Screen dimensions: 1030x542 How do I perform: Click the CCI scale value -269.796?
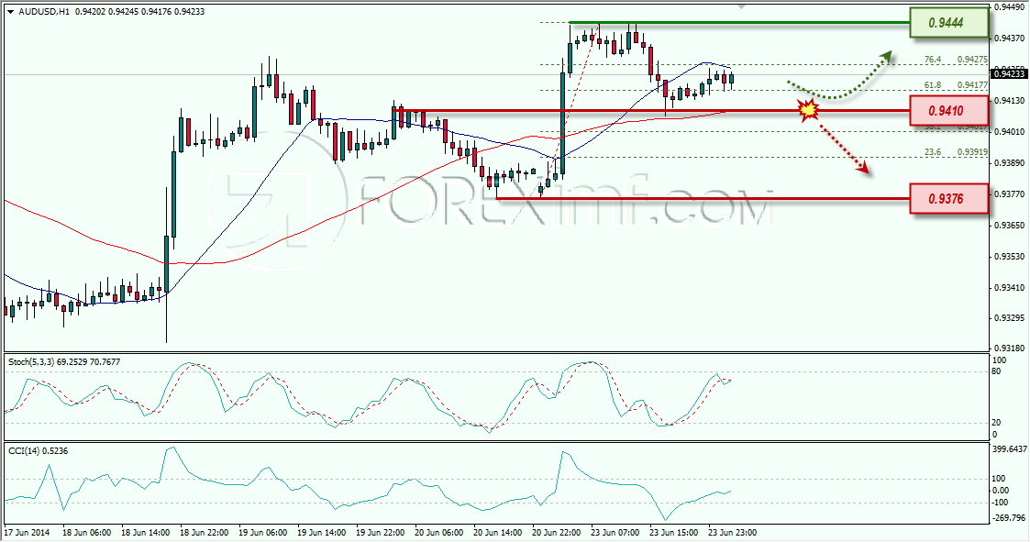pos(1008,518)
